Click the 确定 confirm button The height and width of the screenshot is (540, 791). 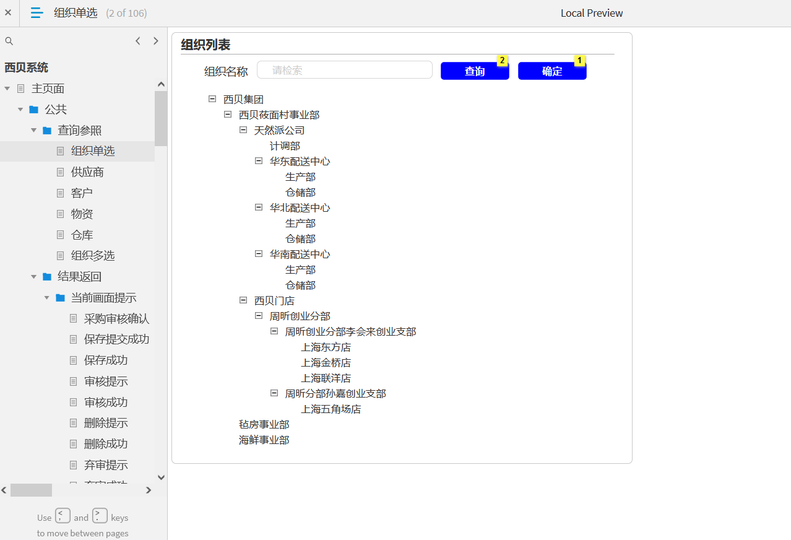pyautogui.click(x=552, y=71)
